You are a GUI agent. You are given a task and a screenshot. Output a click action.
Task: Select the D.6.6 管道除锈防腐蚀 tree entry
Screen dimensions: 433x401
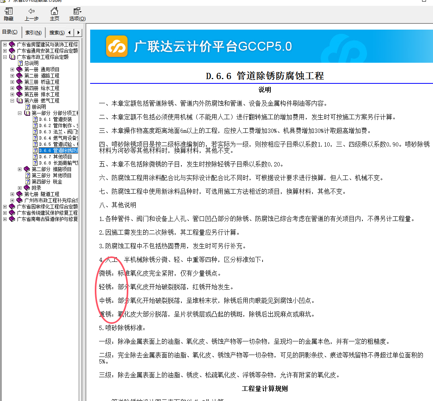pos(58,150)
